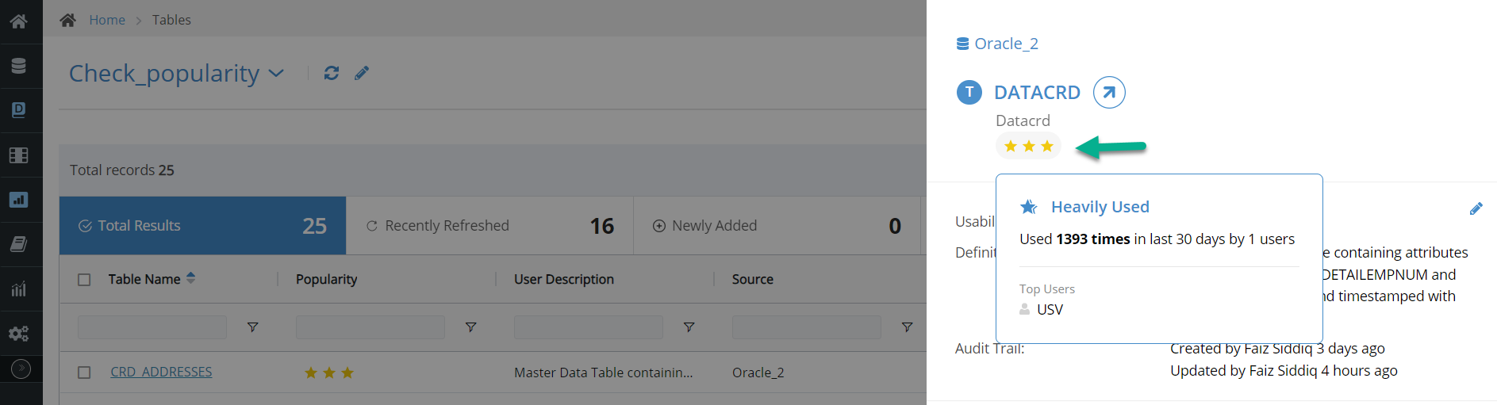Image resolution: width=1497 pixels, height=405 pixels.
Task: Open the Table Name column filter funnel
Action: pyautogui.click(x=252, y=327)
